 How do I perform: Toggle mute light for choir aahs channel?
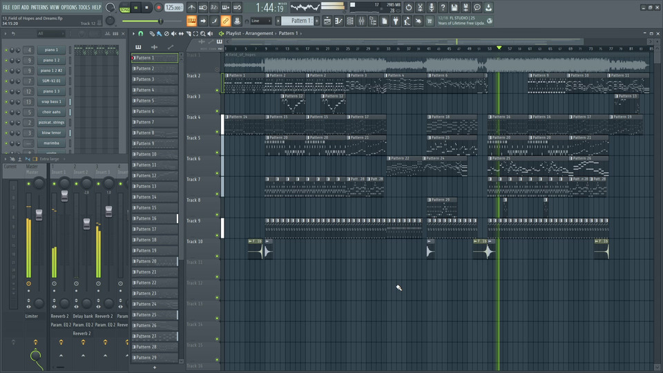(6, 112)
